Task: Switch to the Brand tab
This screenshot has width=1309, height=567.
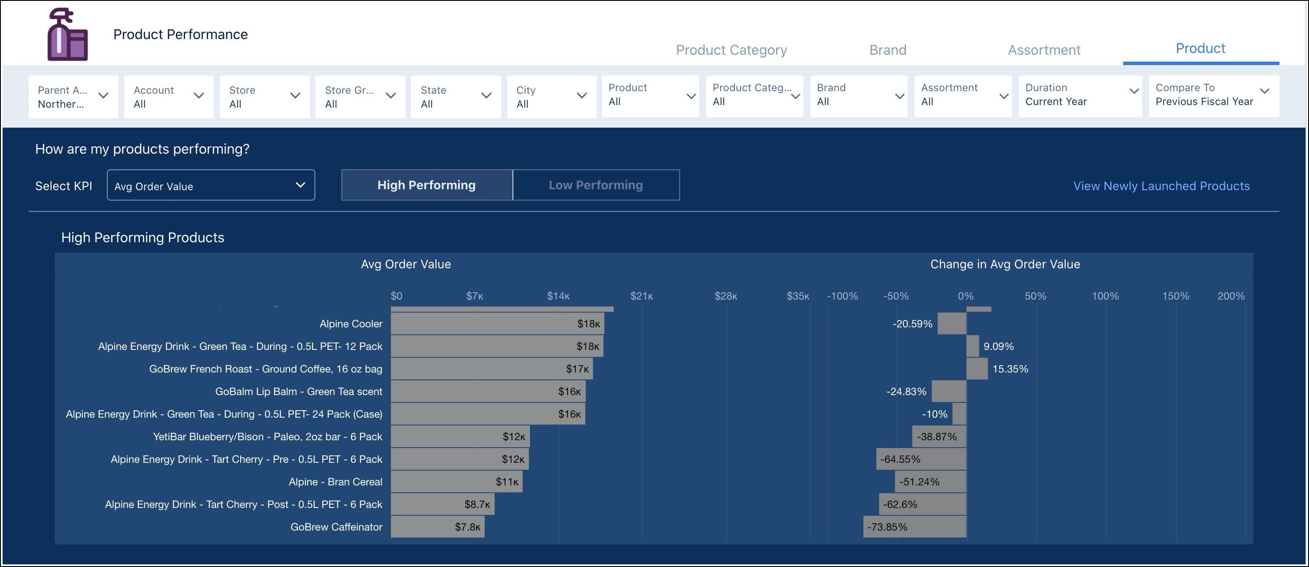Action: [888, 49]
